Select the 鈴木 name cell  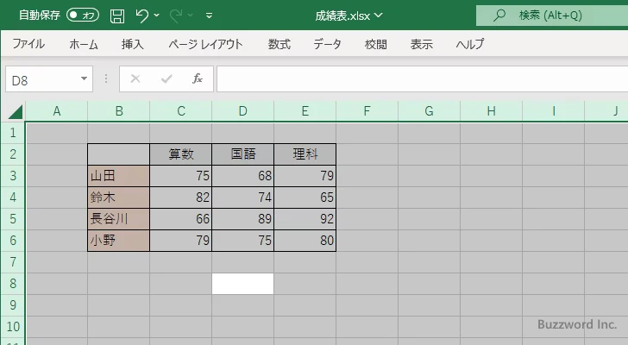pyautogui.click(x=119, y=198)
